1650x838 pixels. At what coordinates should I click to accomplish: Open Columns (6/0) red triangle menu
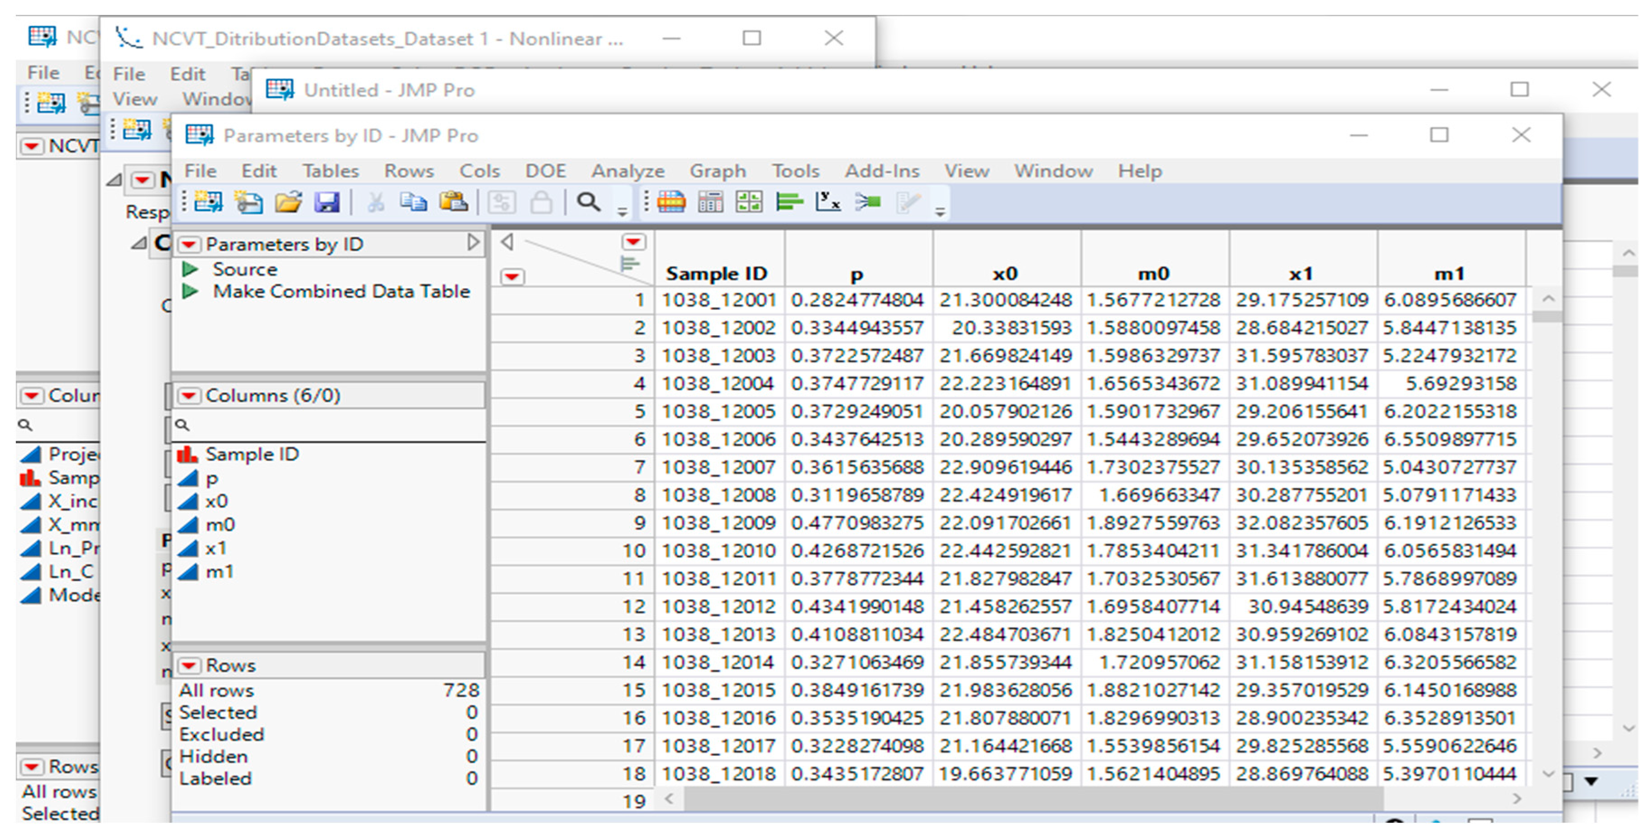[x=189, y=396]
